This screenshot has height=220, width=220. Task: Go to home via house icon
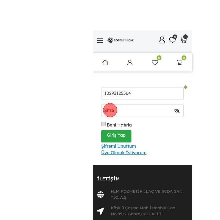(x=105, y=62)
